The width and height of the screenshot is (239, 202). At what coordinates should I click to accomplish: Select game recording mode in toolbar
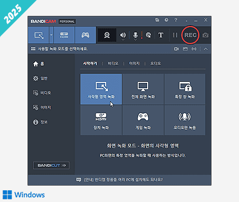click(x=86, y=35)
